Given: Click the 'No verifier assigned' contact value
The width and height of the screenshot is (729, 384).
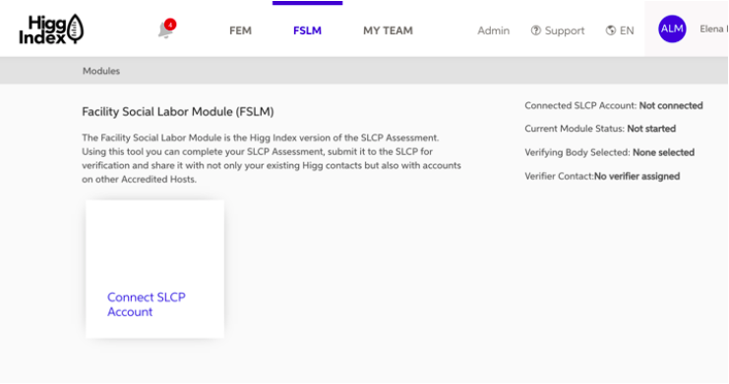Looking at the screenshot, I should click(637, 176).
